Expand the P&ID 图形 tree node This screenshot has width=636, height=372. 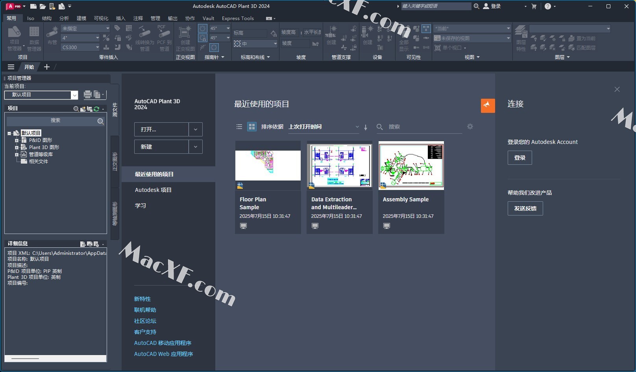[17, 140]
